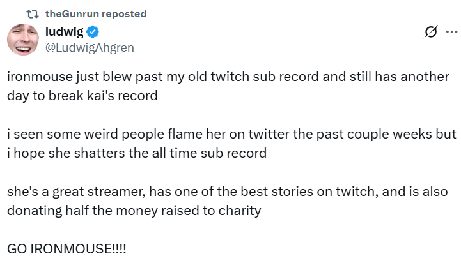Click 'i hope she shatters the all time sub record'
Viewport: 461px width, 263px height.
[x=137, y=153]
